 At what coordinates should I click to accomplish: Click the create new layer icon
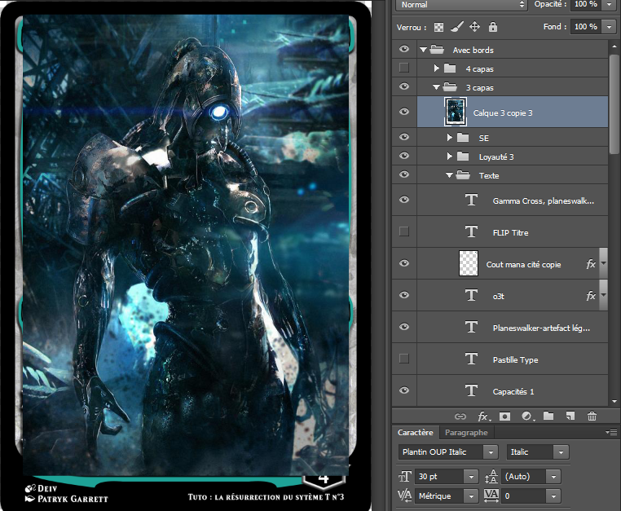point(570,416)
